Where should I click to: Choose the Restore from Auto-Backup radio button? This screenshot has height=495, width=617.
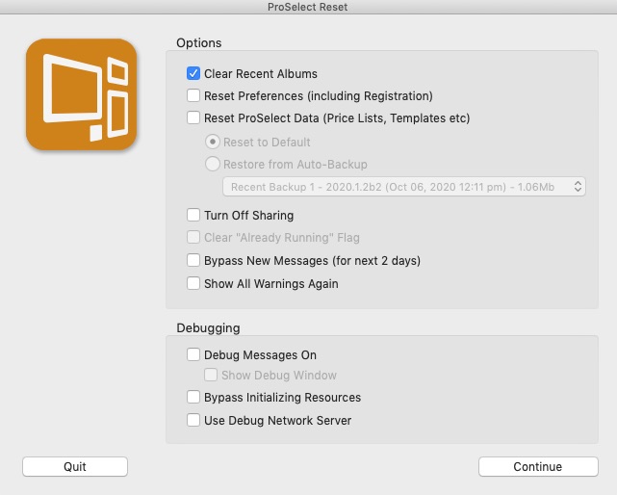pos(213,165)
